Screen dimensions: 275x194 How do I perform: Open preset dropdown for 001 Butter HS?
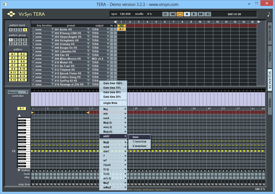(88, 29)
